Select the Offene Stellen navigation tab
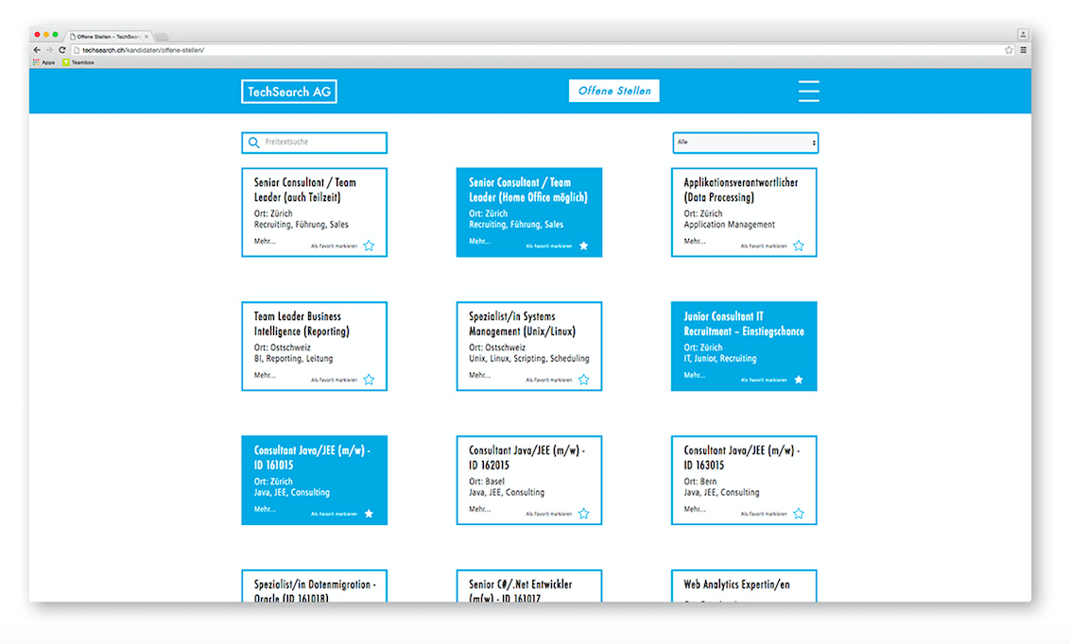This screenshot has height=644, width=1070. click(614, 91)
